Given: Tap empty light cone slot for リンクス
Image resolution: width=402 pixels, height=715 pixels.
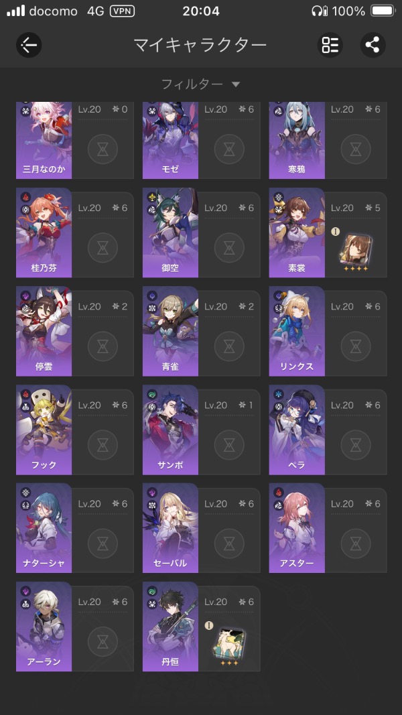Looking at the screenshot, I should click(x=356, y=346).
